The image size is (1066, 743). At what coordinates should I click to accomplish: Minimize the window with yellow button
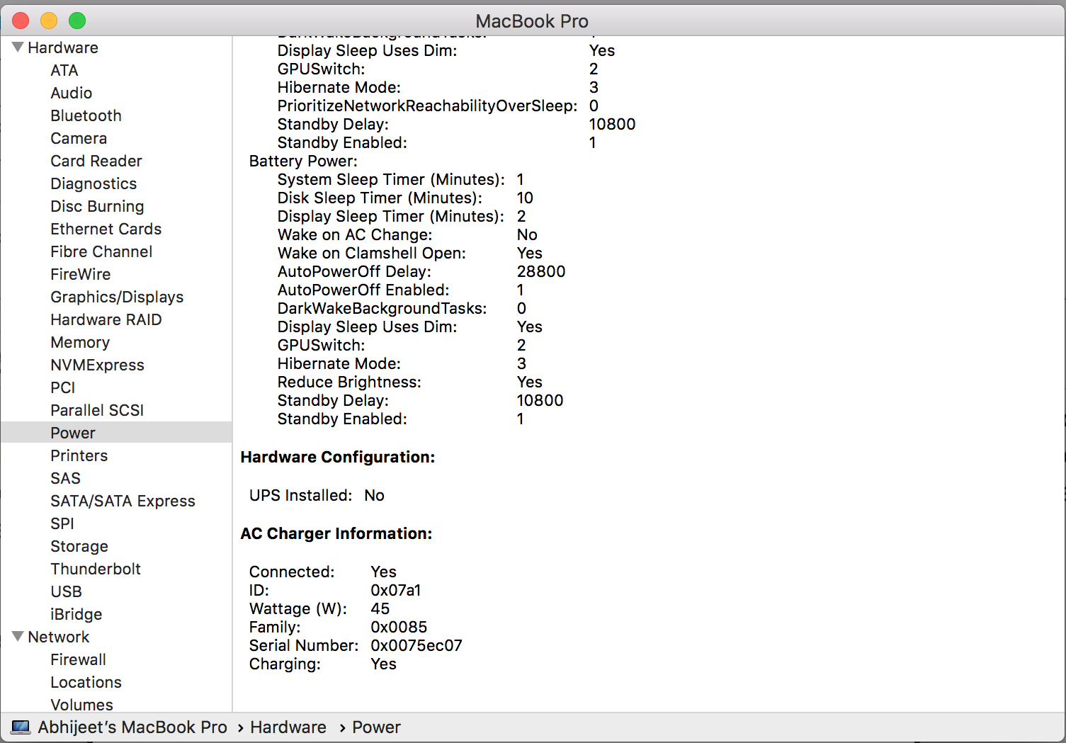[x=49, y=21]
